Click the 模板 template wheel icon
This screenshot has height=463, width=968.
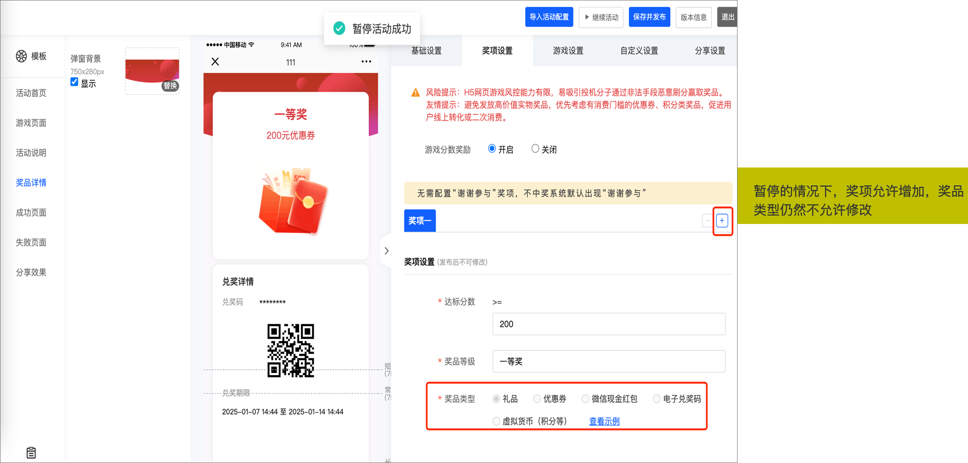click(22, 56)
